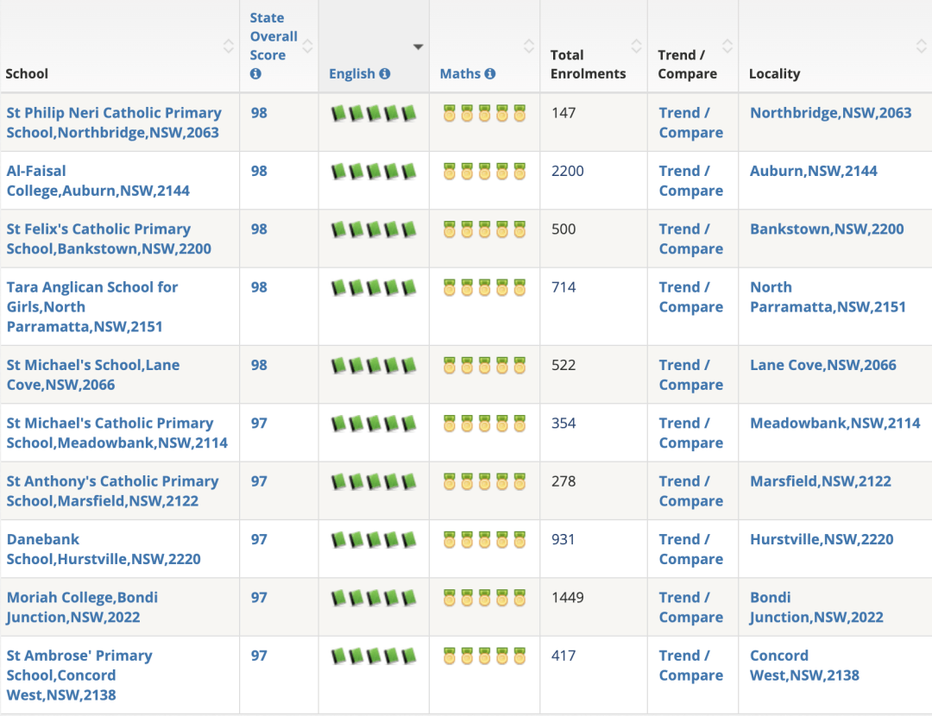This screenshot has width=932, height=716.
Task: Open St Anthony's Catholic Primary School link
Action: pos(112,492)
